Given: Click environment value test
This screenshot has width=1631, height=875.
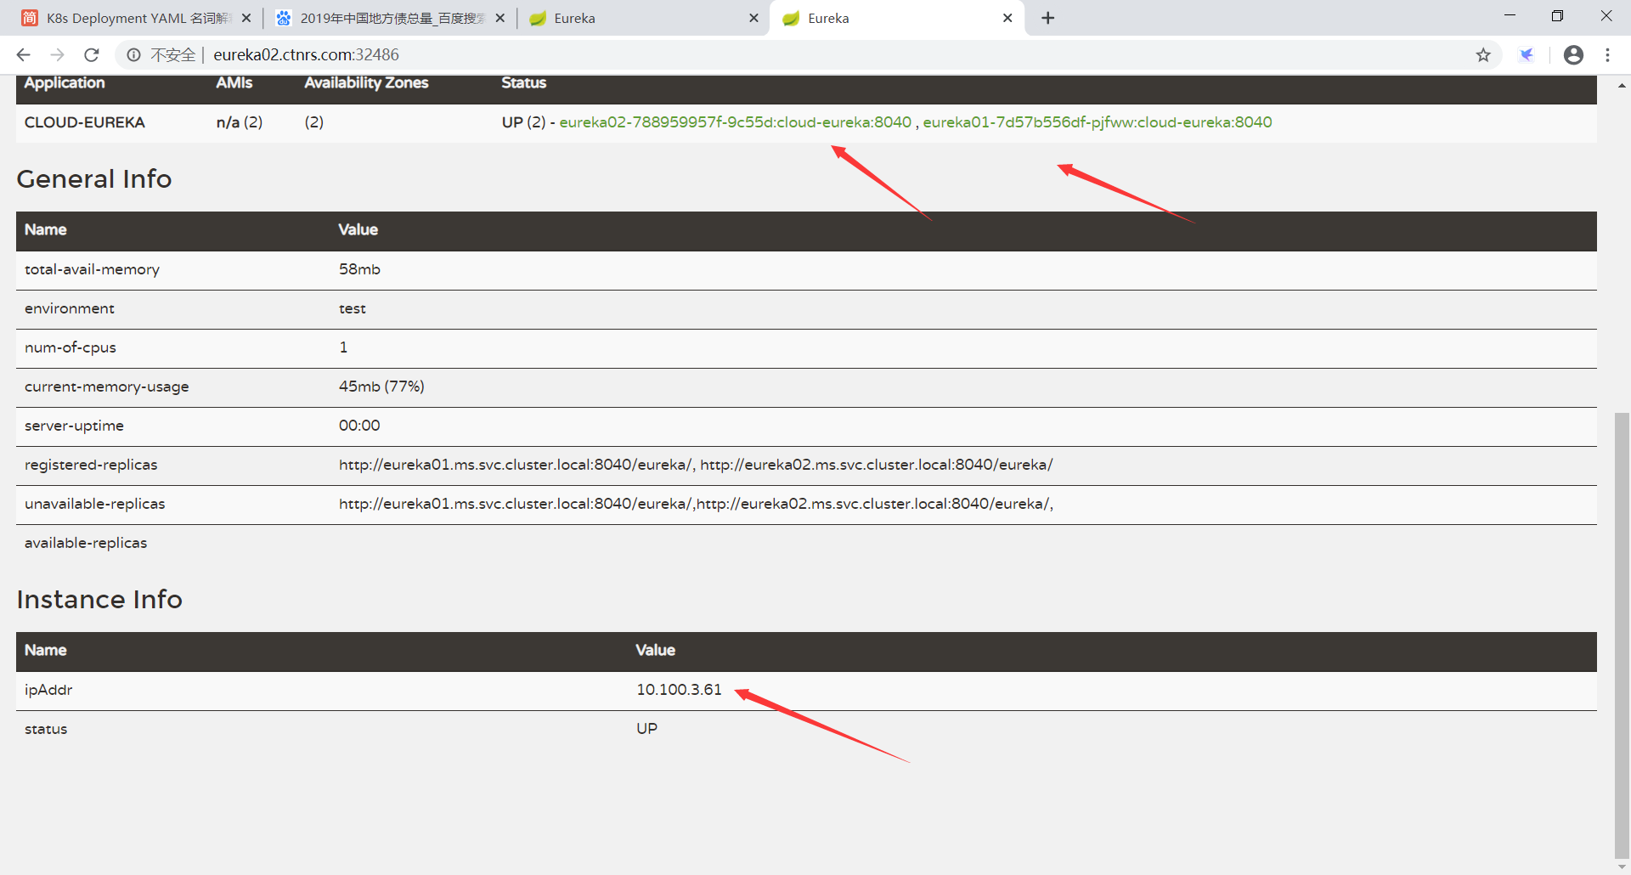Looking at the screenshot, I should (x=353, y=308).
